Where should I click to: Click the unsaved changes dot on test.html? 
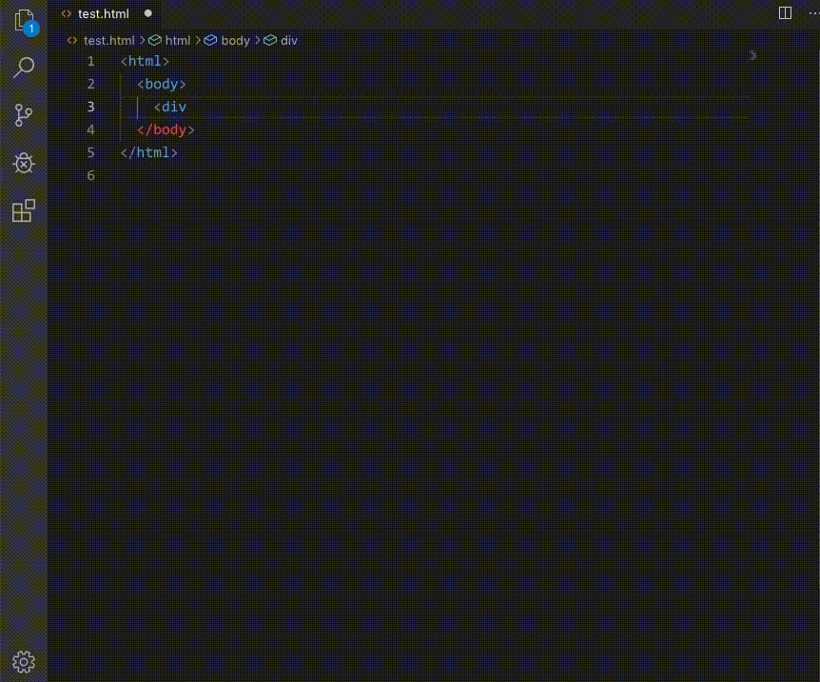[x=147, y=13]
